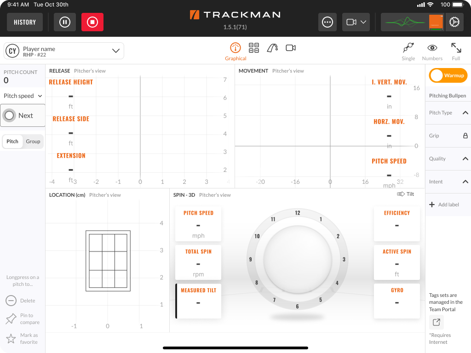Open the Pitch speed dropdown
Viewport: 471px width, 353px height.
[23, 96]
